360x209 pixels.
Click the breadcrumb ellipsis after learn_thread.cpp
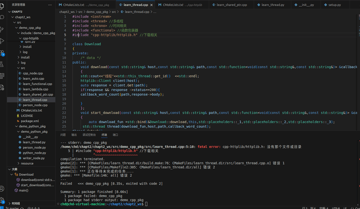(155, 12)
